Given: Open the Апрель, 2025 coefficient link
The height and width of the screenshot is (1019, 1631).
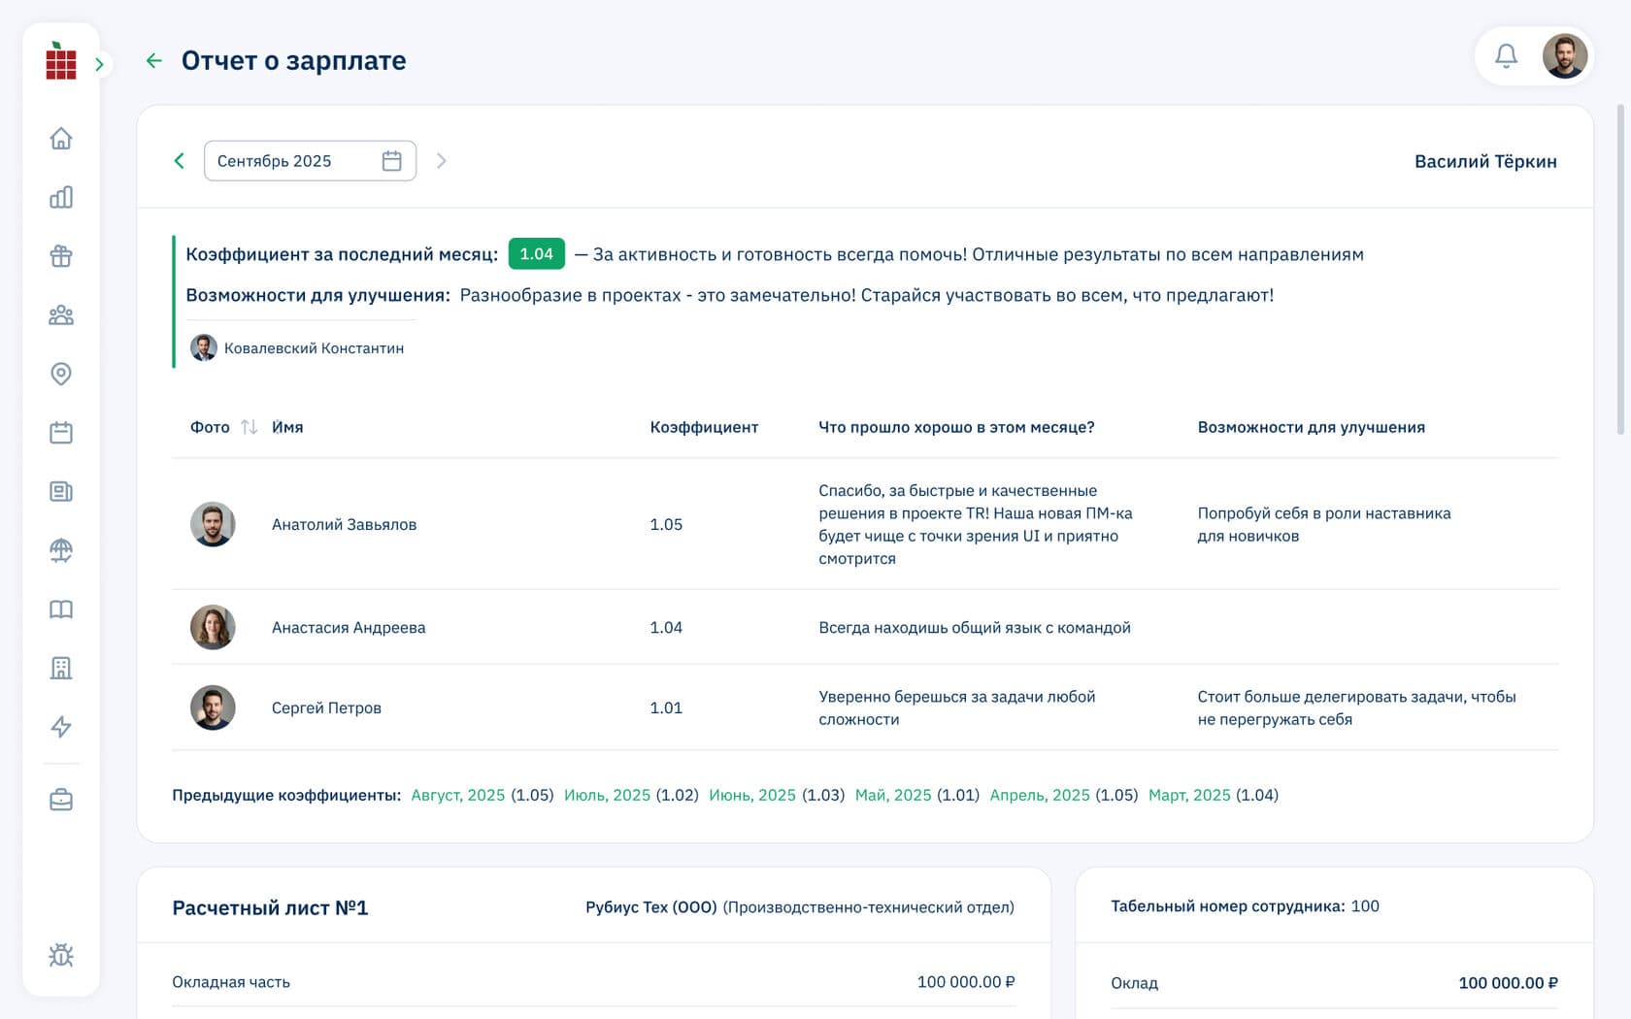Looking at the screenshot, I should (x=1040, y=795).
